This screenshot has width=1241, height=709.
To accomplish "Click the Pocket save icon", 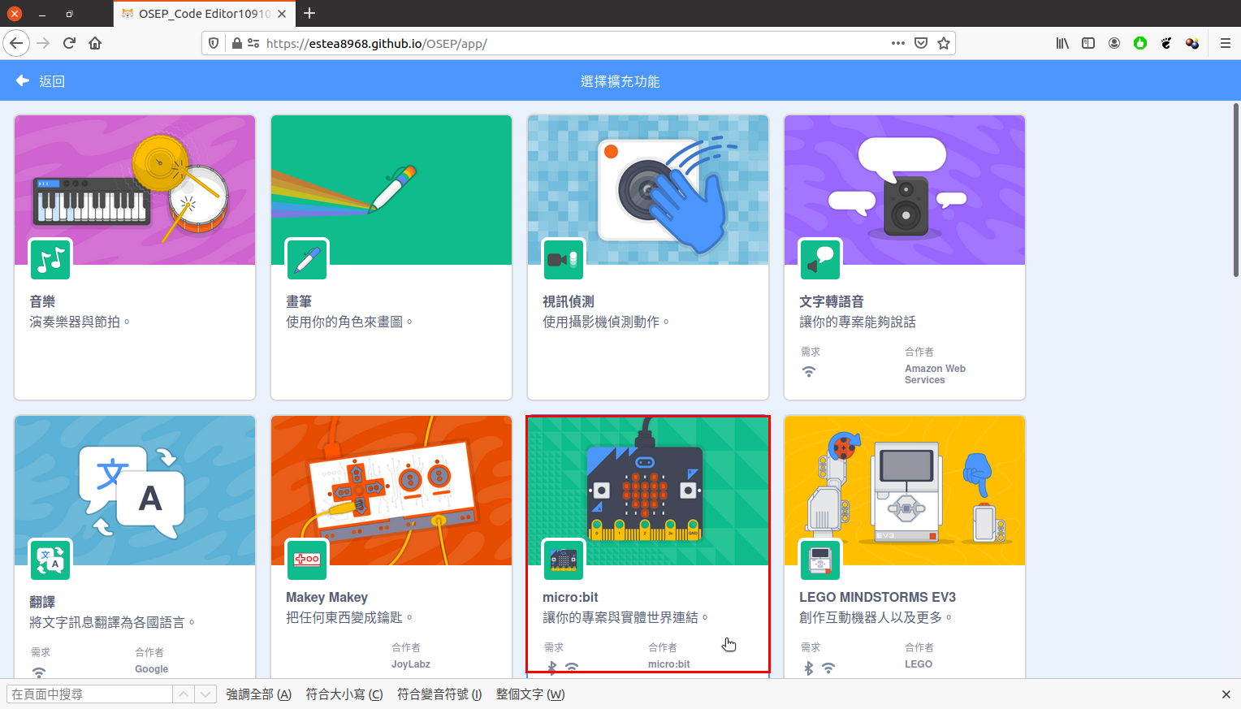I will click(x=921, y=43).
